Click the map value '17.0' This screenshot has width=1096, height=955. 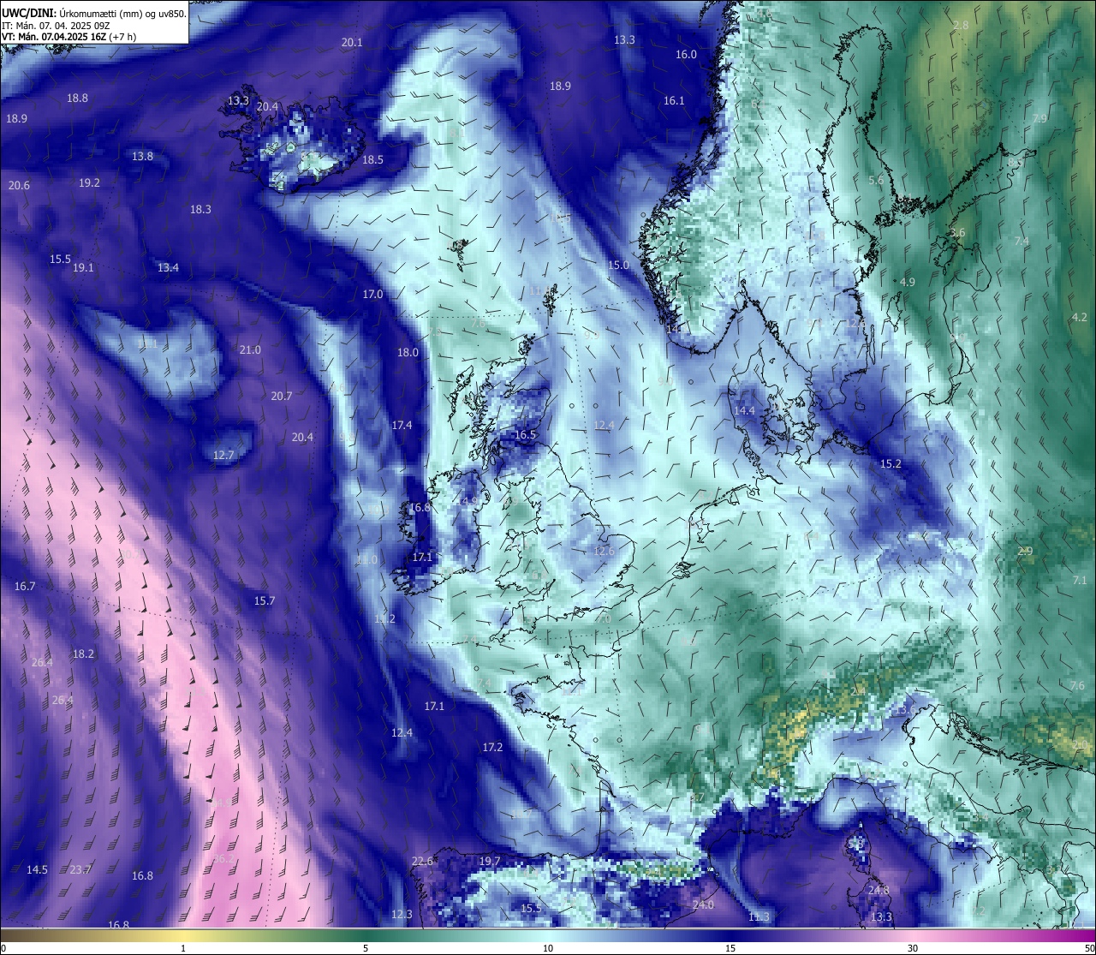tap(372, 295)
